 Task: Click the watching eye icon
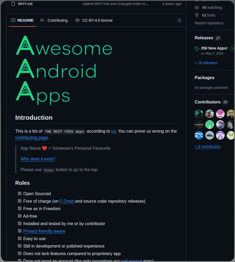click(197, 7)
